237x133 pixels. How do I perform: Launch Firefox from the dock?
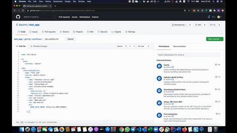coord(184,129)
